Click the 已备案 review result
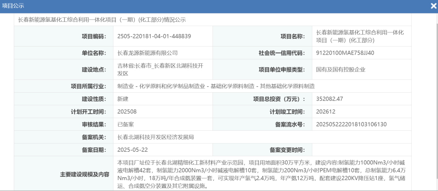 125,124
